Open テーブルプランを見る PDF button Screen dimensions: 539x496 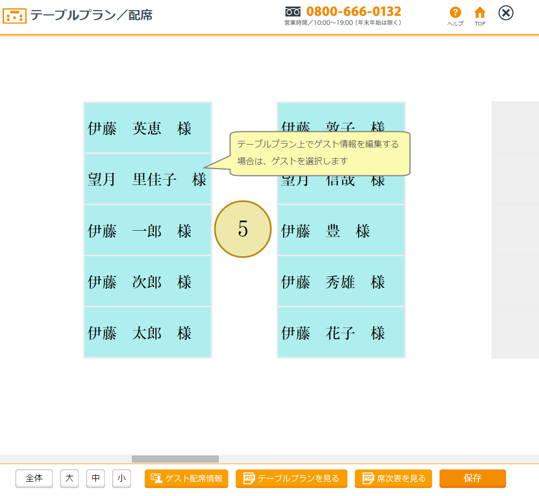292,478
